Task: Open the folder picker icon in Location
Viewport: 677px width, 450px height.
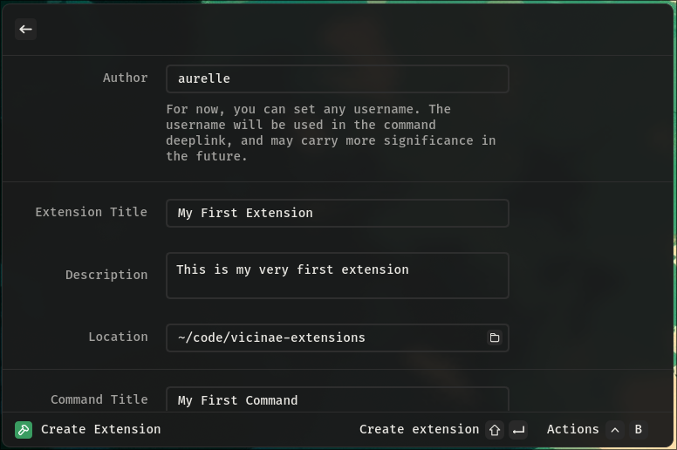Action: [x=495, y=337]
